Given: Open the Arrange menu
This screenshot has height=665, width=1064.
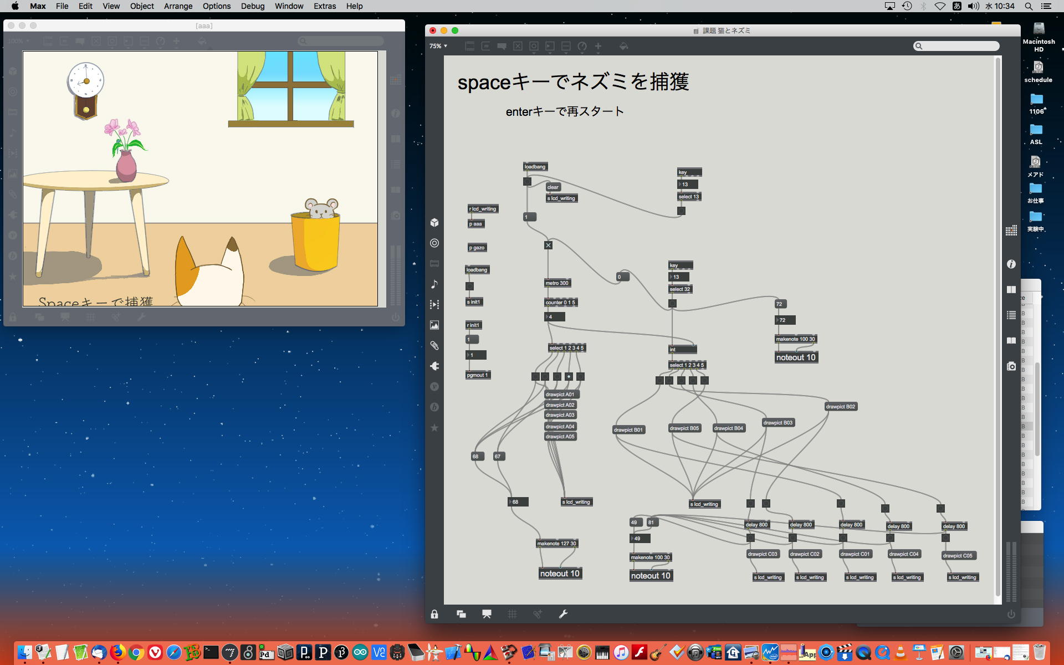Looking at the screenshot, I should pyautogui.click(x=178, y=6).
